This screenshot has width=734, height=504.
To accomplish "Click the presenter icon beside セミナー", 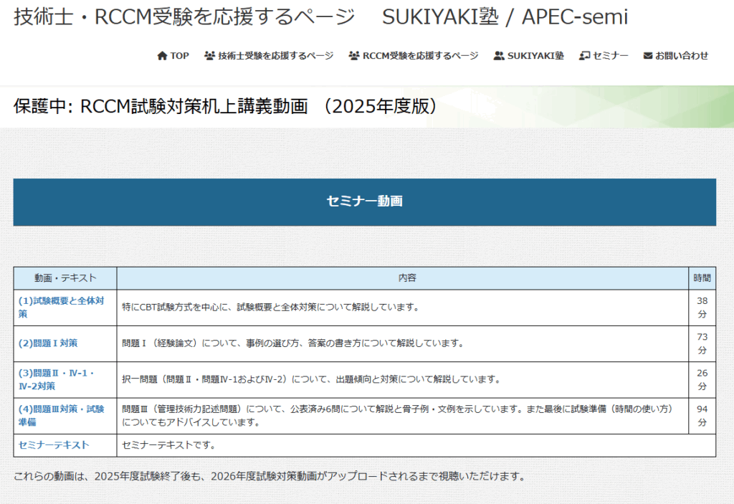I will pyautogui.click(x=584, y=56).
